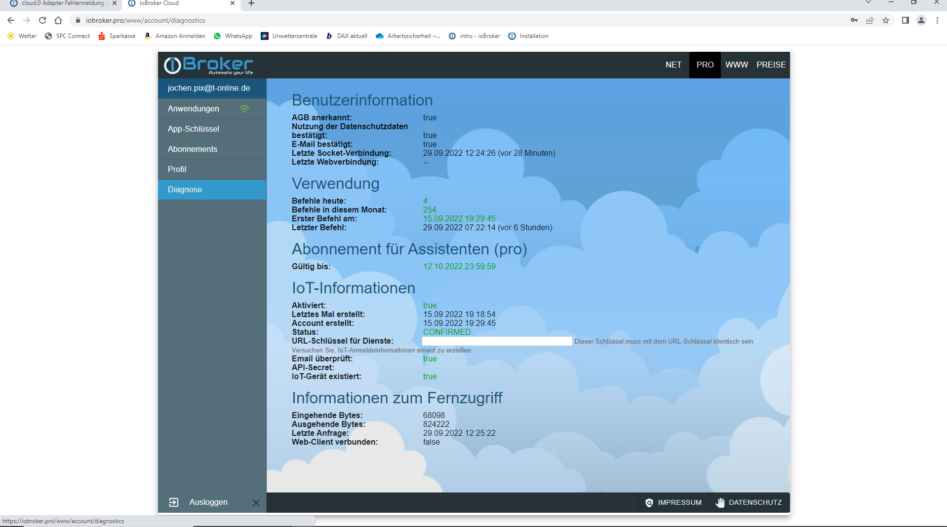This screenshot has height=527, width=947.
Task: Click the browser address bar URL
Action: pos(145,20)
